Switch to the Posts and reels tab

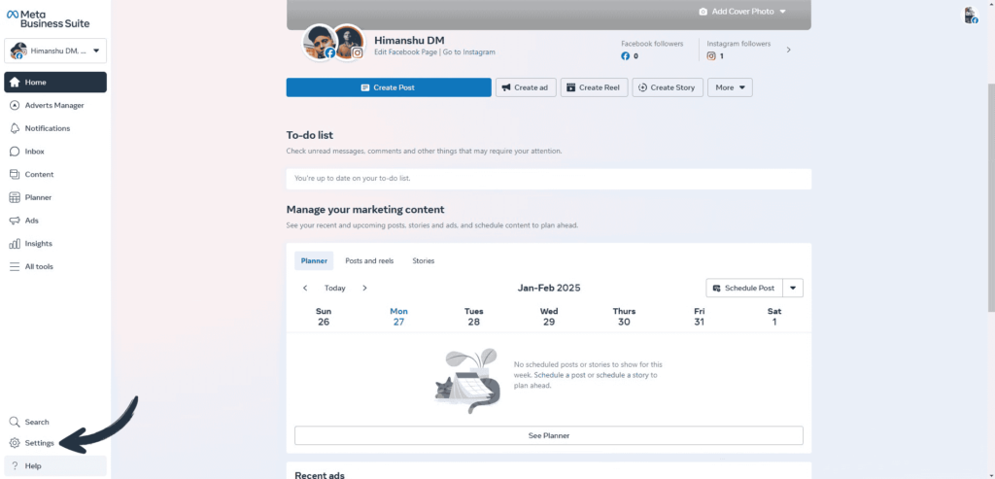[x=369, y=260]
